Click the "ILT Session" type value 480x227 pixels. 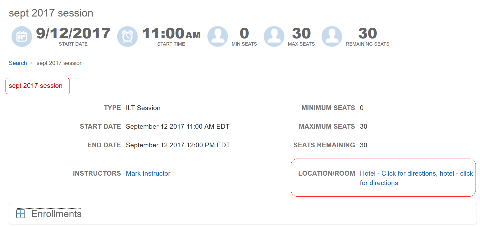[143, 108]
